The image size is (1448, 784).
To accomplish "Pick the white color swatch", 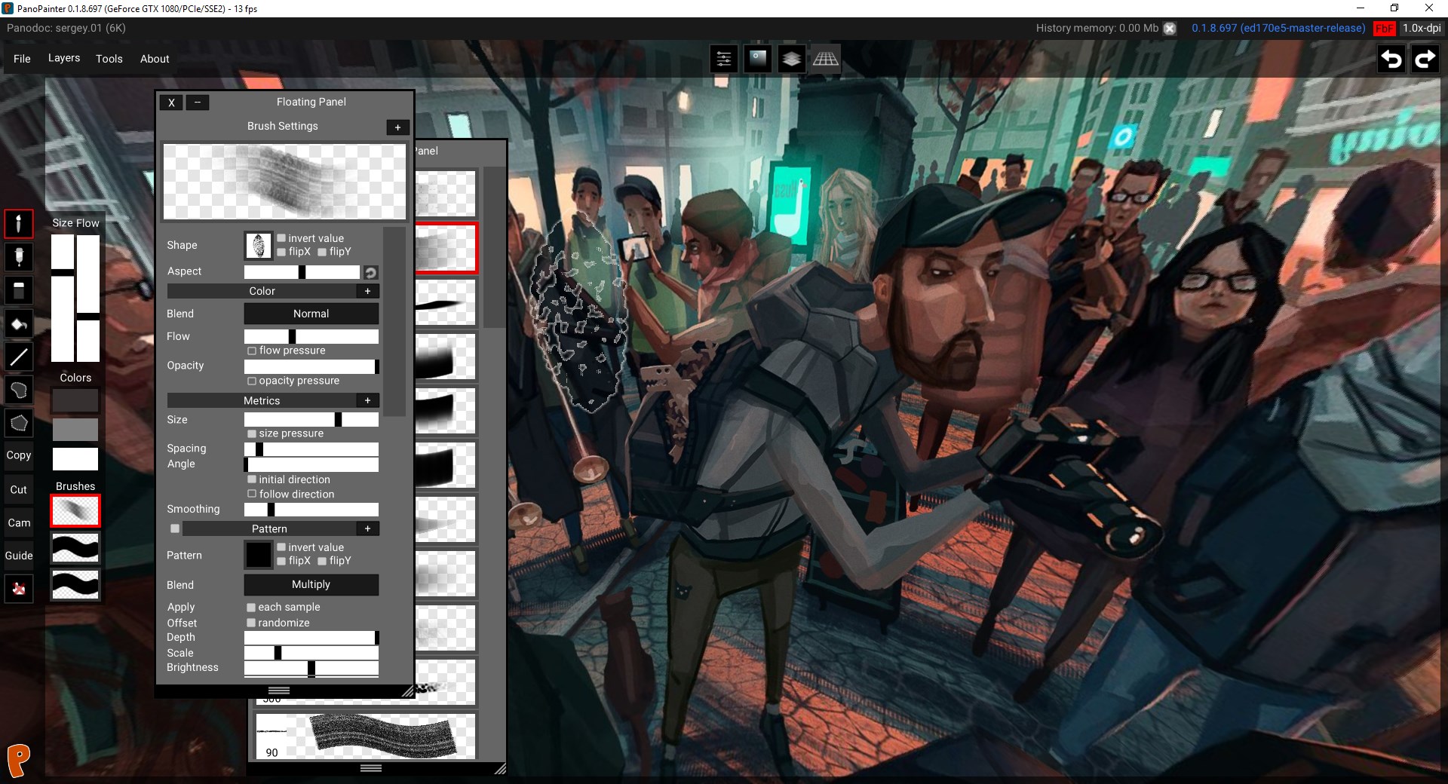I will tap(75, 459).
